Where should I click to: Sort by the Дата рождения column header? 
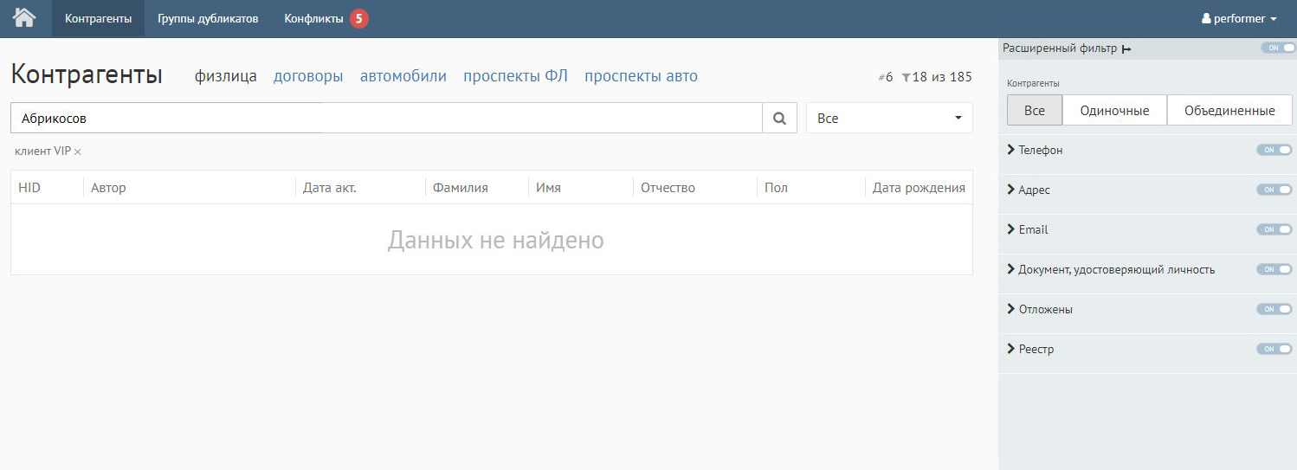(x=919, y=188)
